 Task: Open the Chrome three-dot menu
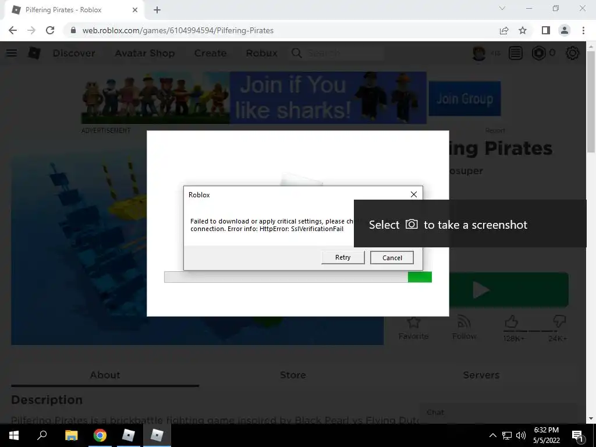tap(583, 30)
